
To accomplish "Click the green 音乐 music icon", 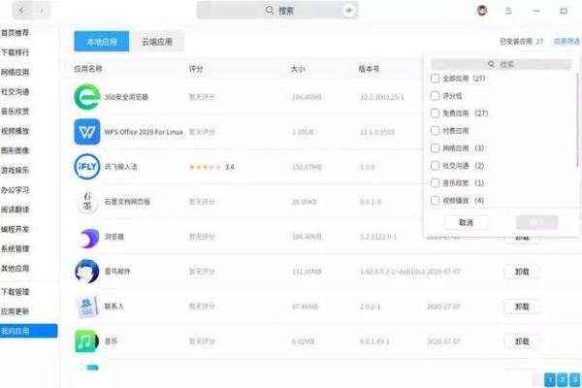I will click(88, 341).
